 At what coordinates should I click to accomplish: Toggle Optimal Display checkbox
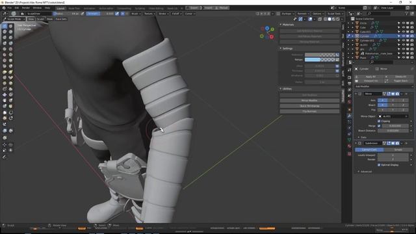click(379, 165)
